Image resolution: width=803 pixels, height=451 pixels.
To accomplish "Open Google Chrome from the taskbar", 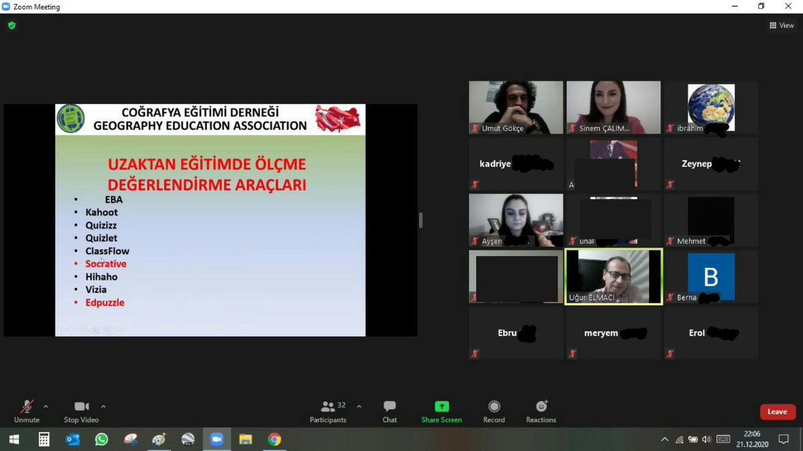I will [x=274, y=440].
